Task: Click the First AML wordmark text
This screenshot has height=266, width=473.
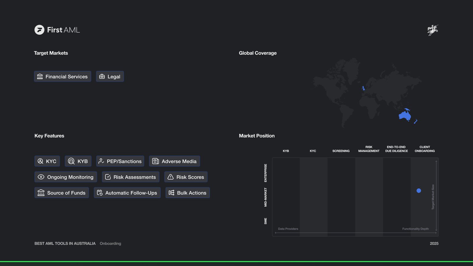Action: (64, 30)
